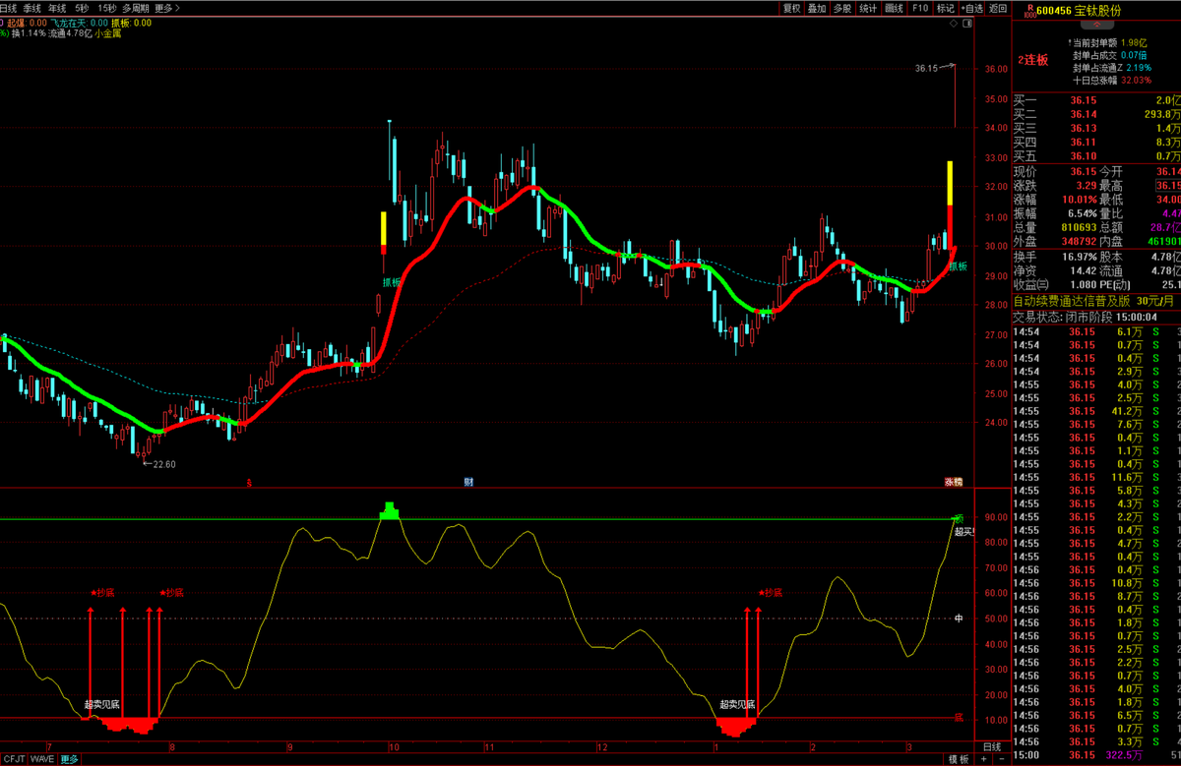Open the 统计 statistics tool
1181x766 pixels.
point(868,8)
